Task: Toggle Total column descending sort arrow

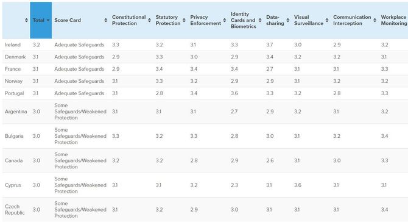Action: [x=48, y=20]
